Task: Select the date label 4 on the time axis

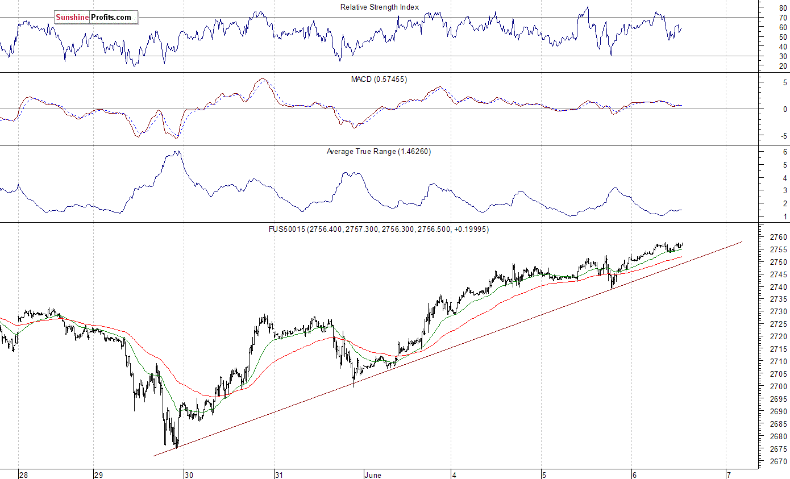Action: (x=454, y=475)
